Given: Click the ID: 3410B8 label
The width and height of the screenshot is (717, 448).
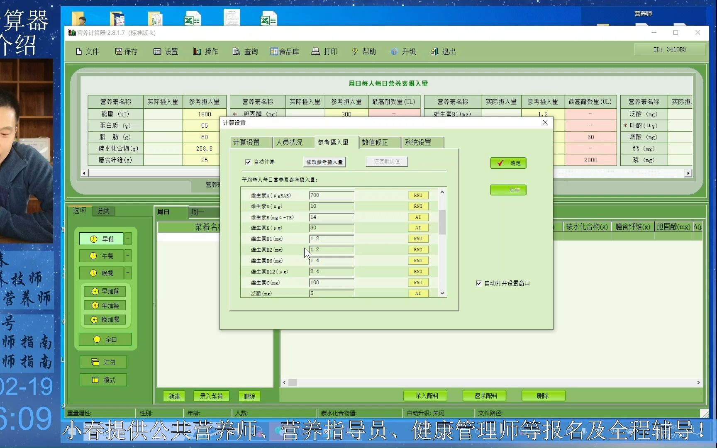Looking at the screenshot, I should 669,49.
